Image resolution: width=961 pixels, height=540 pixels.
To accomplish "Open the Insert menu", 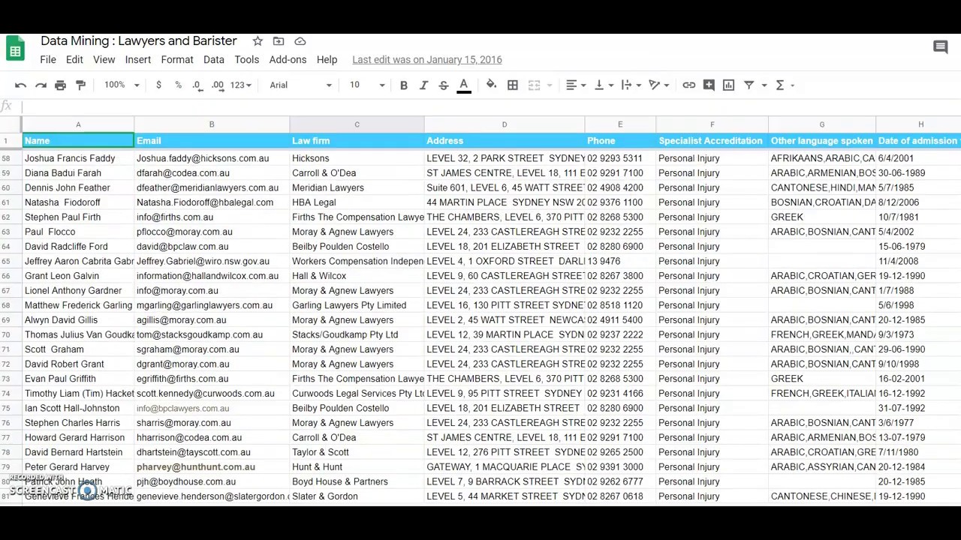I will (x=138, y=60).
